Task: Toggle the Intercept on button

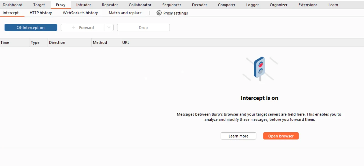Action: coord(31,28)
